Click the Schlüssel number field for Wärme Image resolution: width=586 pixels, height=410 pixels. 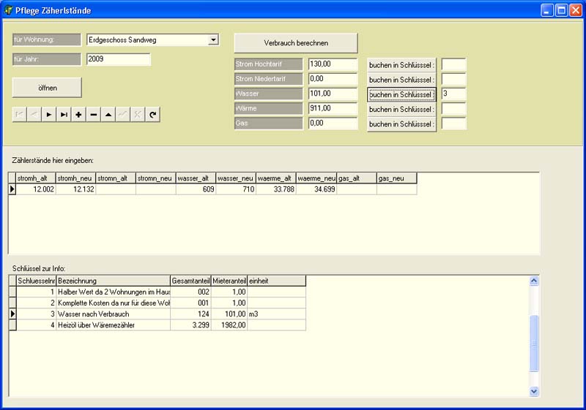[x=453, y=108]
